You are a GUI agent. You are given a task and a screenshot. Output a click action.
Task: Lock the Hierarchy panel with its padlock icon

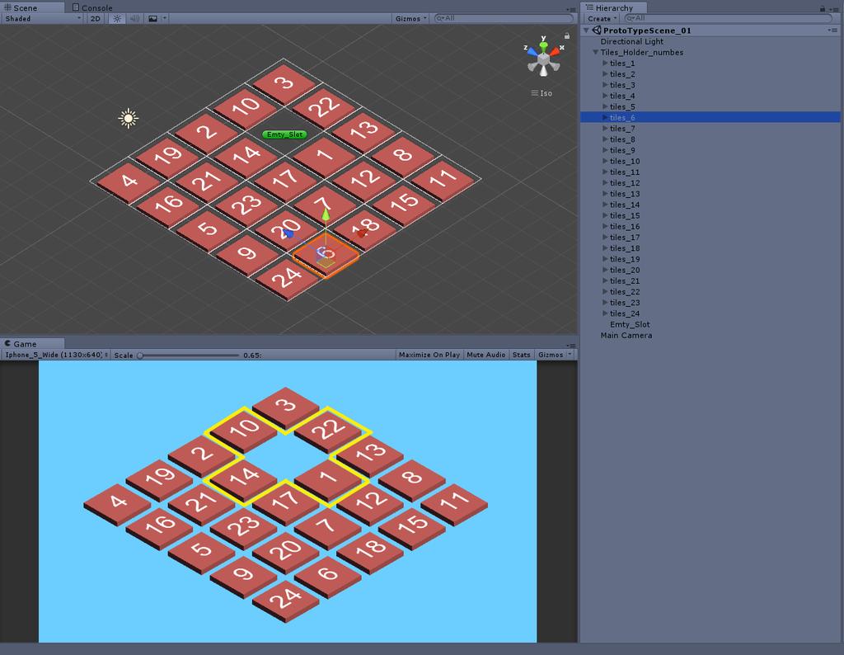pos(823,8)
